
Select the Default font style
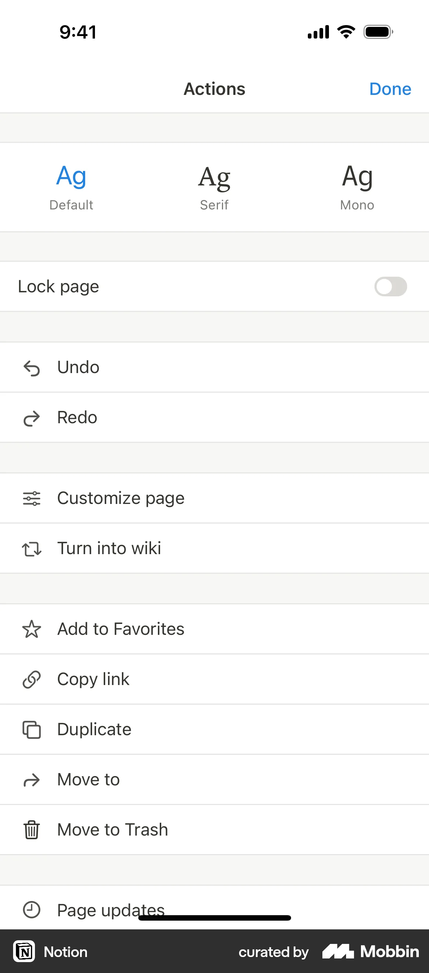tap(71, 187)
